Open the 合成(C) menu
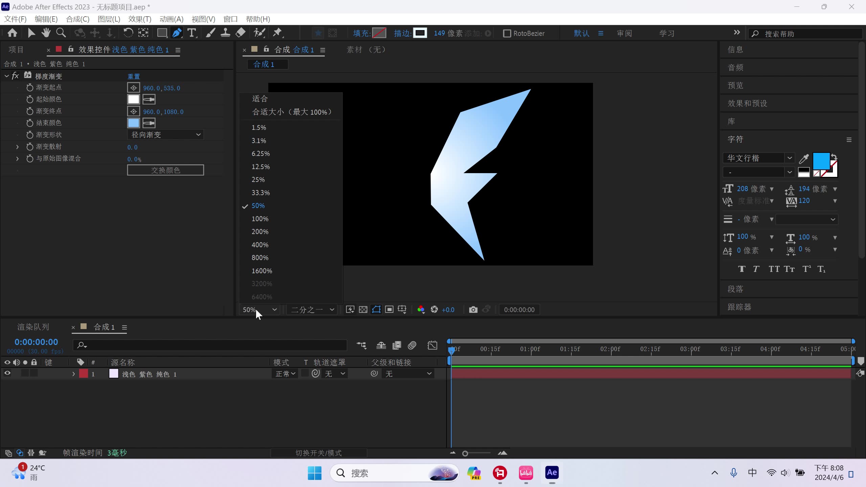Screen dimensions: 866x487 coord(78,19)
